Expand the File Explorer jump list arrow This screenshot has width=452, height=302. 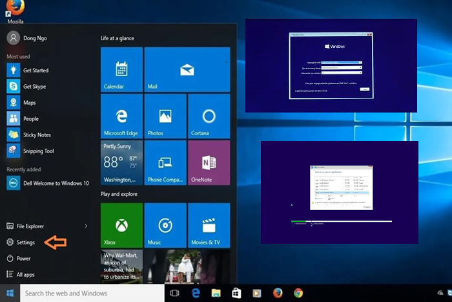[x=86, y=226]
